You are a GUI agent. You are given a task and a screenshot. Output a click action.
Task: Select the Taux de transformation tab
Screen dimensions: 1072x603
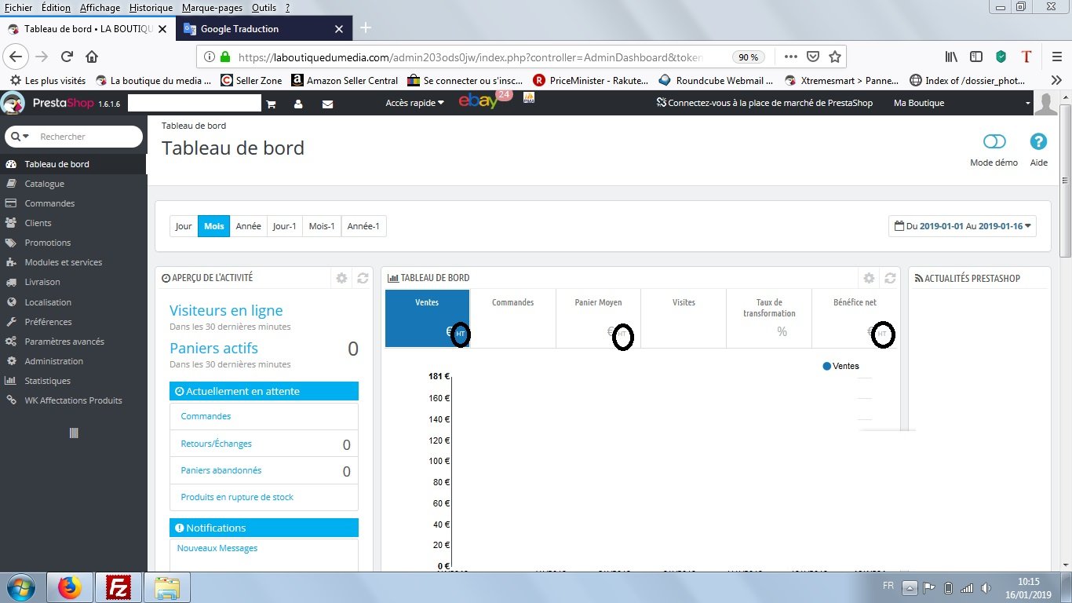pyautogui.click(x=769, y=319)
